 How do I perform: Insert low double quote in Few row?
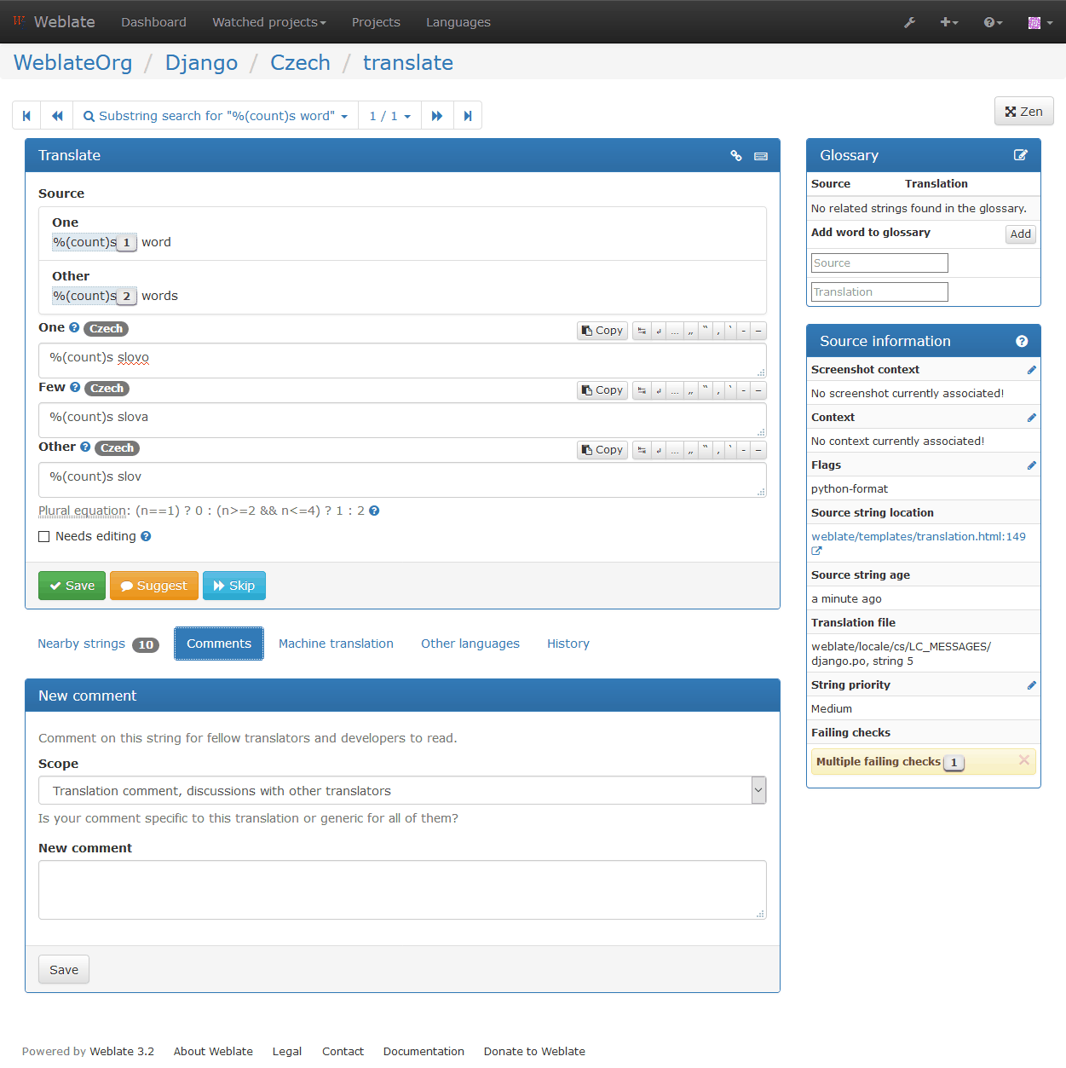pyautogui.click(x=691, y=390)
